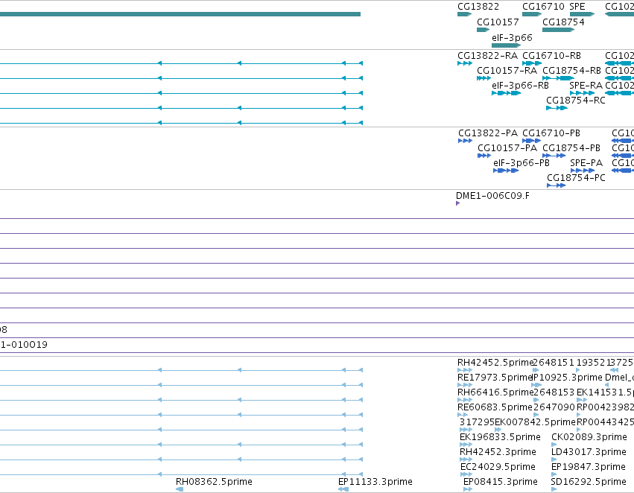The height and width of the screenshot is (493, 634).
Task: Click the CG18754 gene bar glyph
Action: (x=559, y=30)
